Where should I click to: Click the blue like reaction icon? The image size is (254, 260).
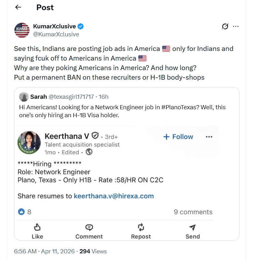tap(21, 212)
